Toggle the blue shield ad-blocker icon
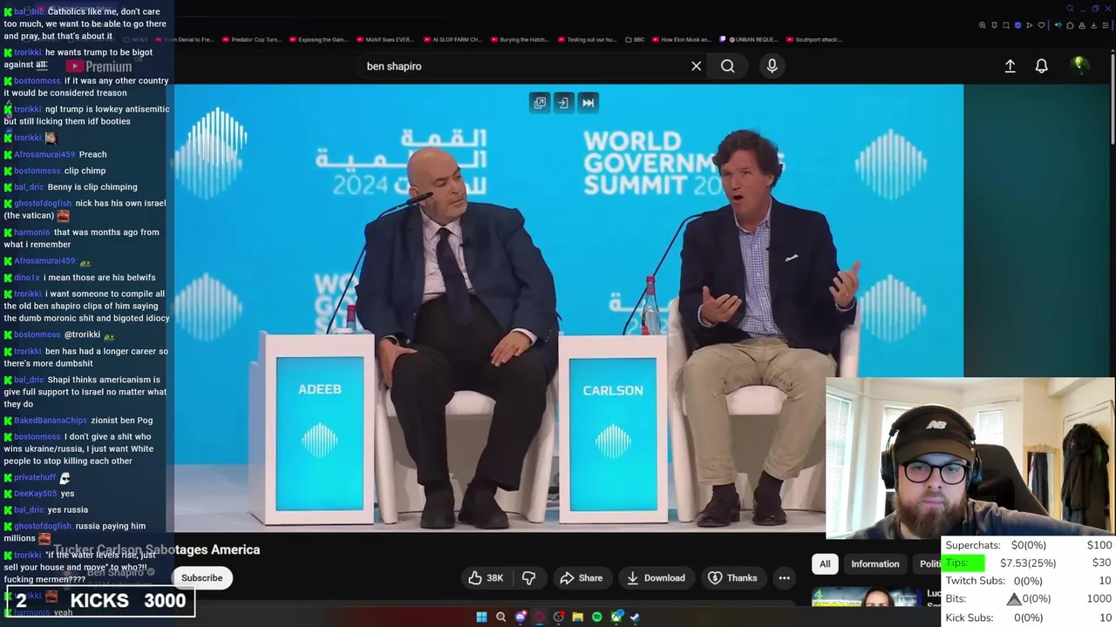 coord(1017,25)
